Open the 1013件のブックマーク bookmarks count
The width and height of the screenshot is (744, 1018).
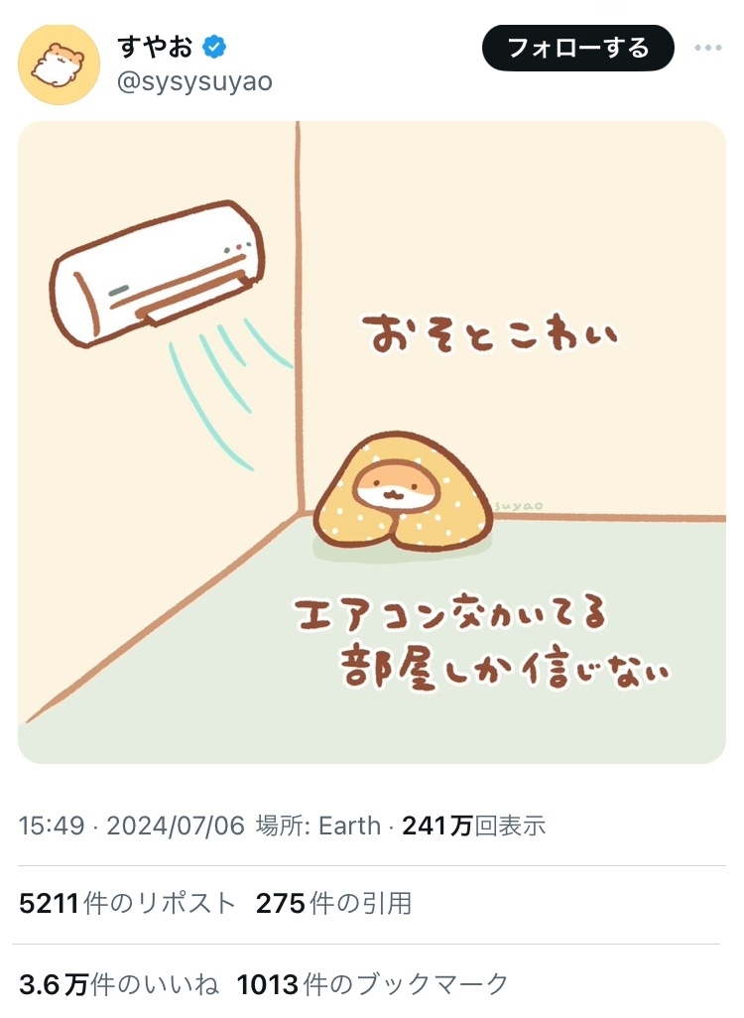point(373,984)
